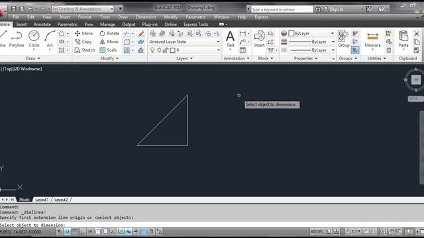Click the polygon tool icon in Draw panel
424x238 pixels.
(62, 34)
